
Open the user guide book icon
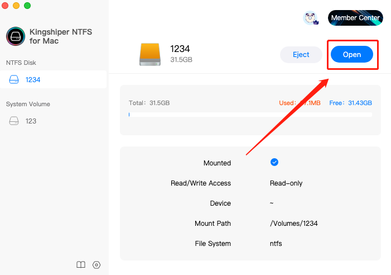(81, 264)
